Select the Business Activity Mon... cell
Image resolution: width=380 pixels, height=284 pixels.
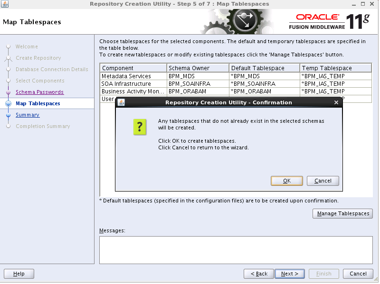click(133, 92)
